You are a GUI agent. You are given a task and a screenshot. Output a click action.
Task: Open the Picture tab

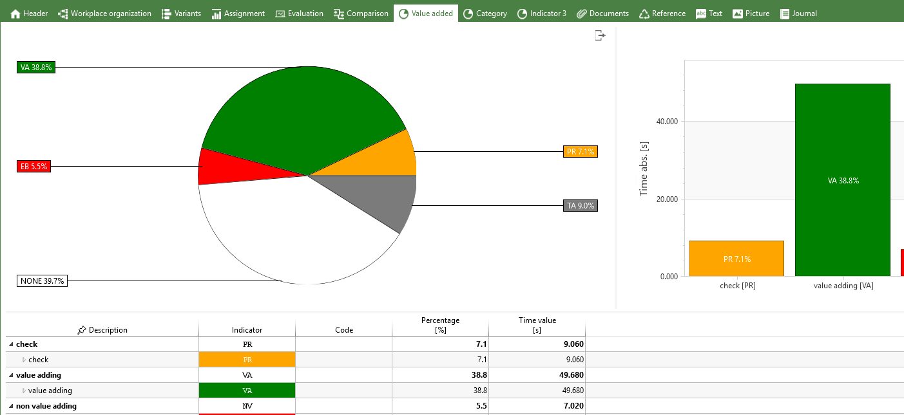pos(751,14)
